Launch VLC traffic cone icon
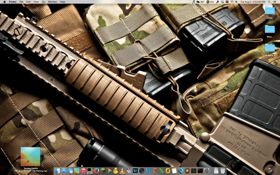The image size is (280, 175). click(122, 171)
